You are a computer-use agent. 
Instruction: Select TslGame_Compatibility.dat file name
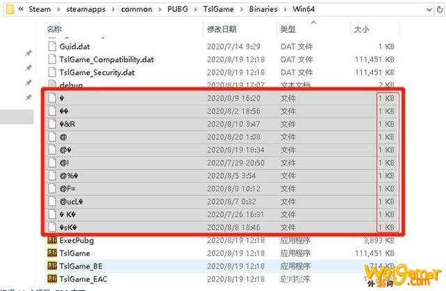point(107,59)
